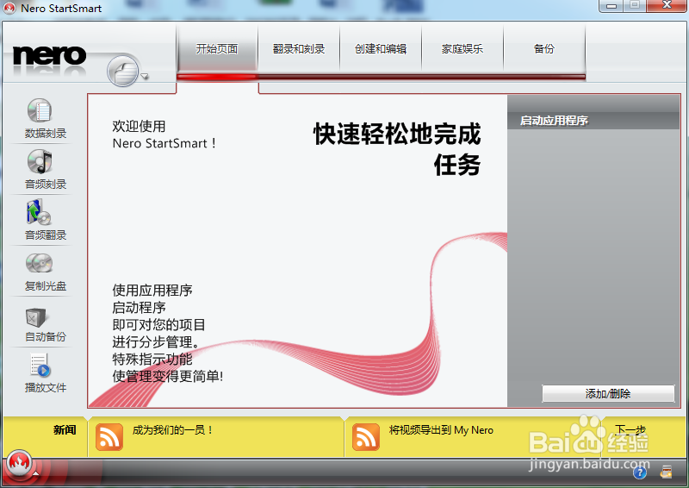Screen dimensions: 689x488
Task: Click the nero logo
Action: [x=49, y=55]
